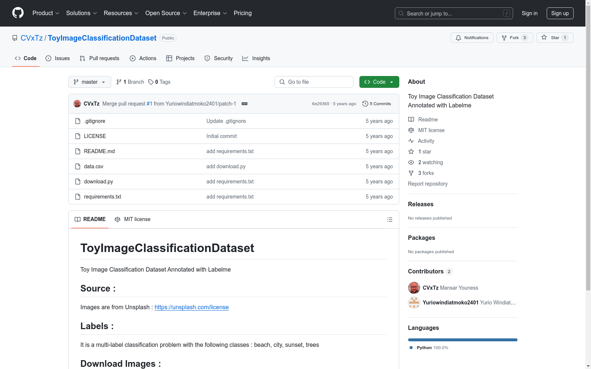Open the download.py file

99,182
